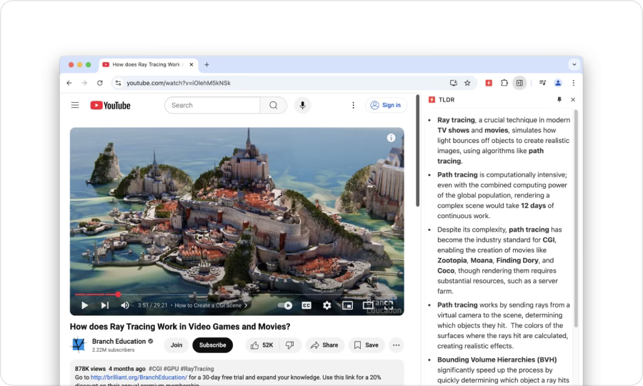Screen dimensions: 643x386
Task: Open site information icon in address bar
Action: [118, 83]
